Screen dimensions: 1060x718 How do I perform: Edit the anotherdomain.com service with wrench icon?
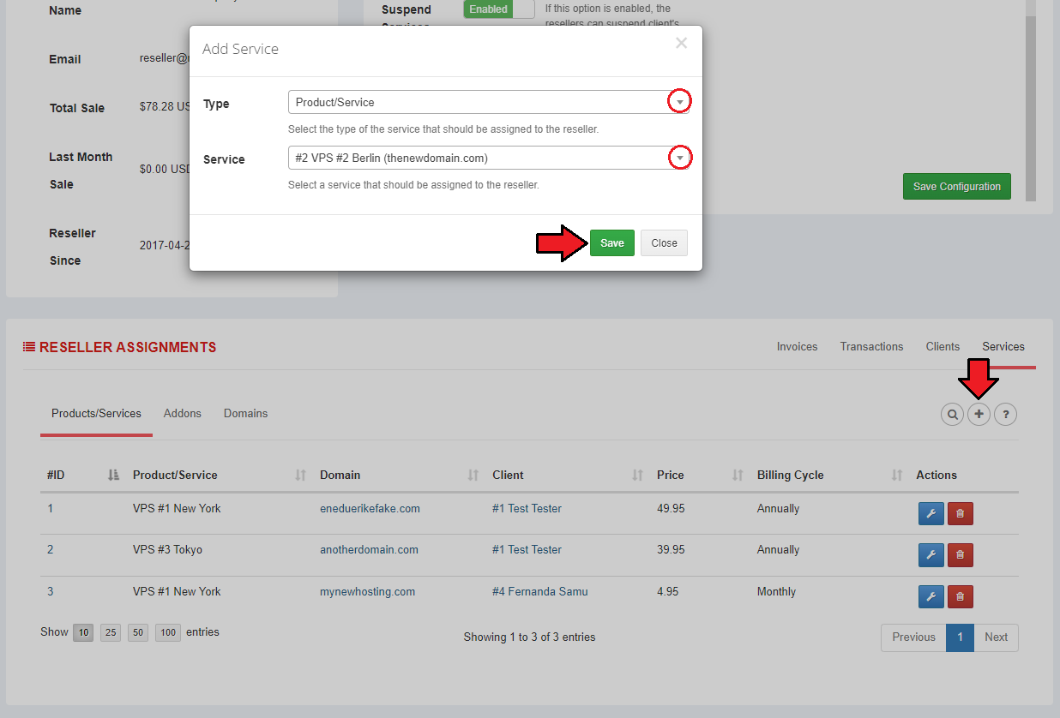pyautogui.click(x=931, y=555)
